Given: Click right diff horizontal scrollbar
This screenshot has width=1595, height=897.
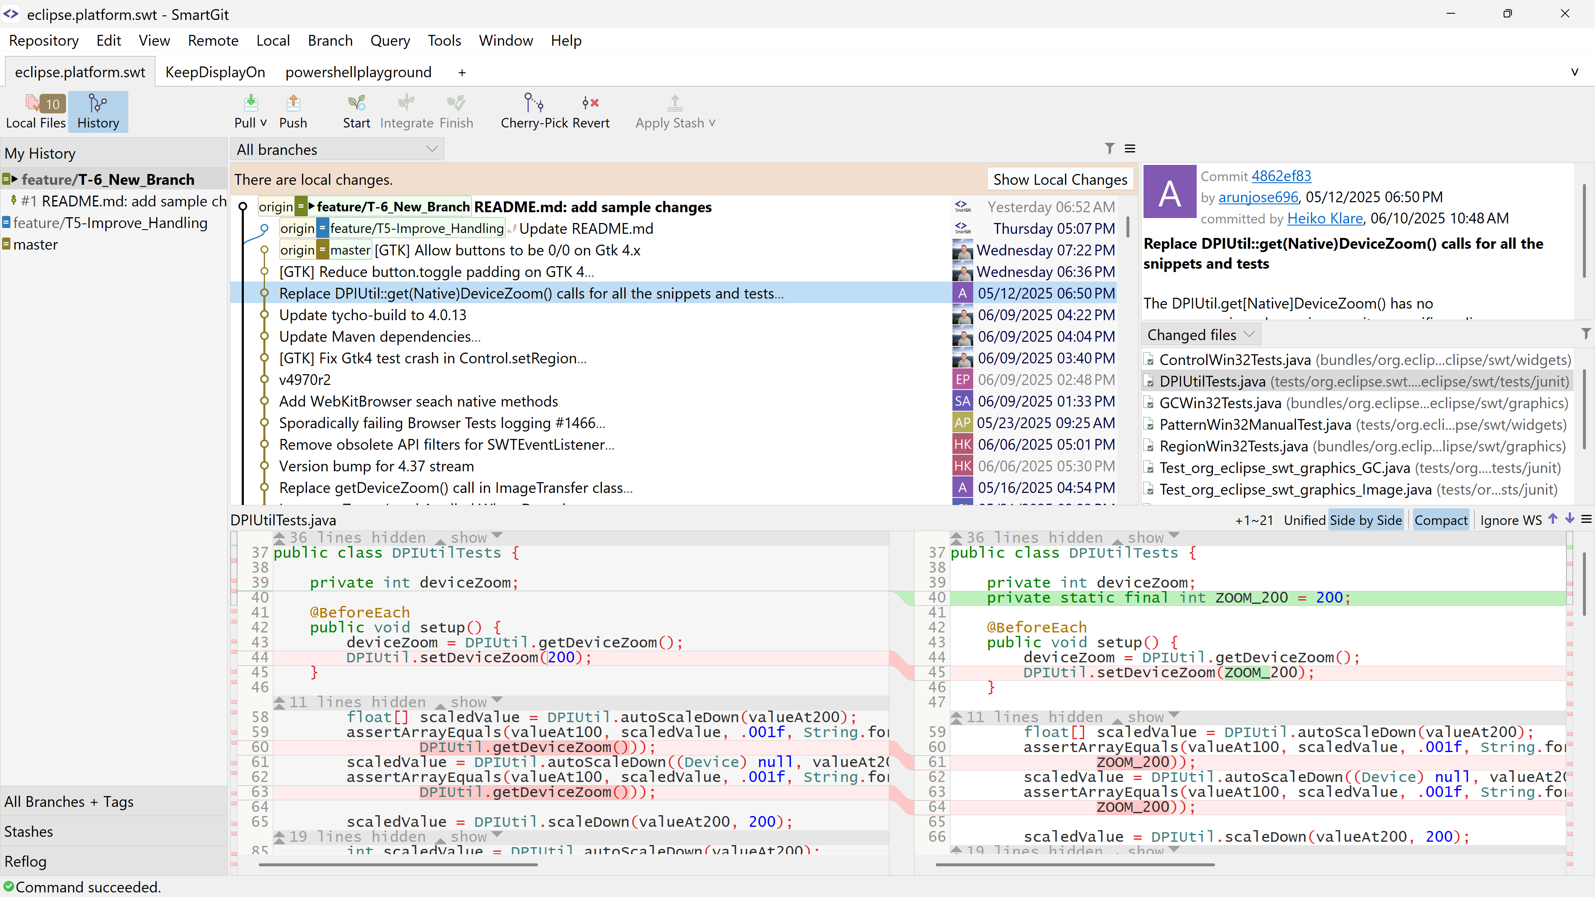Looking at the screenshot, I should coord(1075,865).
